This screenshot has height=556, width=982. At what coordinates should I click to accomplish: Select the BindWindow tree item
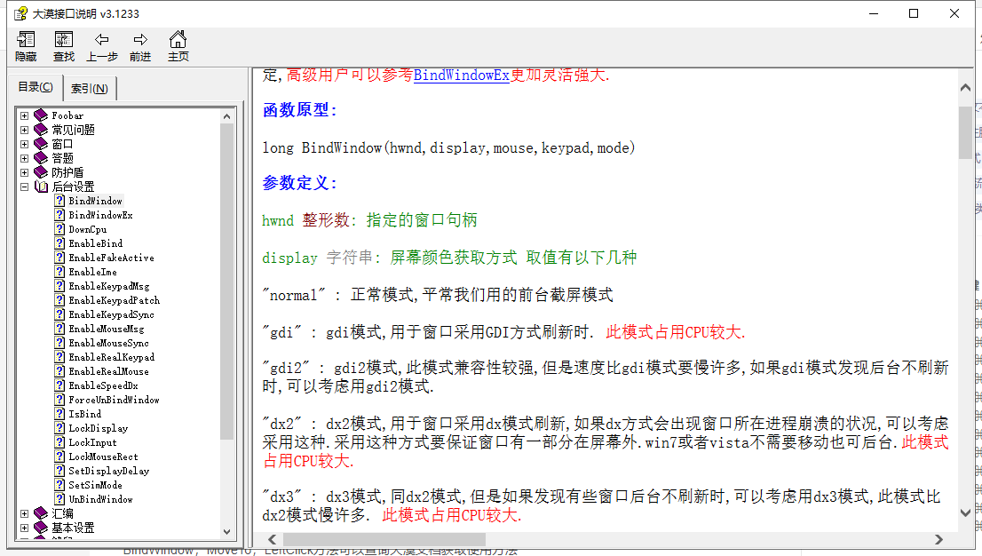pyautogui.click(x=92, y=201)
